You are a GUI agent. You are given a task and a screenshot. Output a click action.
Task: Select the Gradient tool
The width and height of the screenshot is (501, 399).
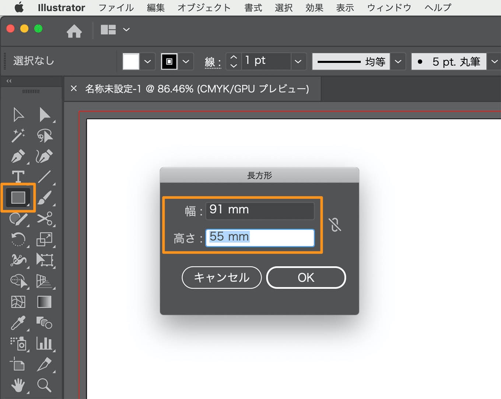point(45,302)
